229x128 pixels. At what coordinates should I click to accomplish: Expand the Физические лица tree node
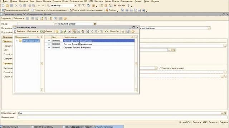click(x=17, y=41)
